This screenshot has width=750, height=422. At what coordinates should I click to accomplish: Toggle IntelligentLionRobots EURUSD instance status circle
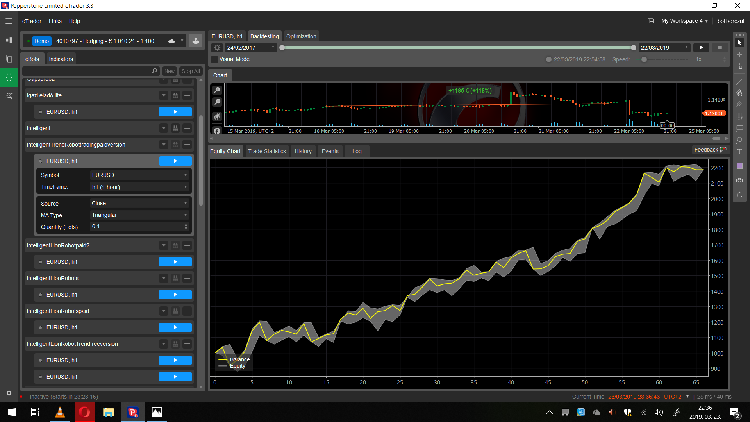(40, 295)
